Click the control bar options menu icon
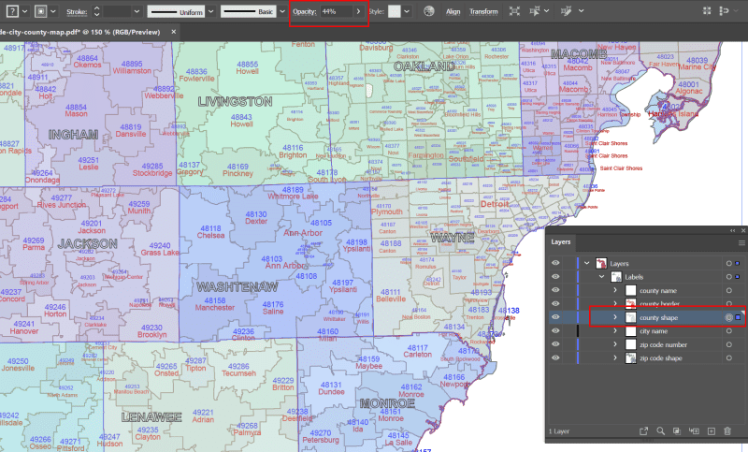 coord(724,10)
